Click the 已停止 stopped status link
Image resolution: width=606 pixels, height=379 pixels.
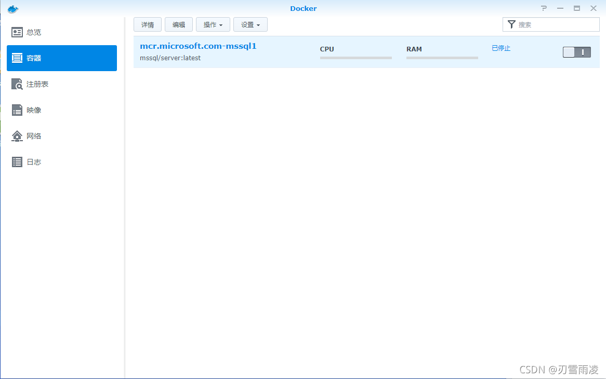tap(501, 48)
